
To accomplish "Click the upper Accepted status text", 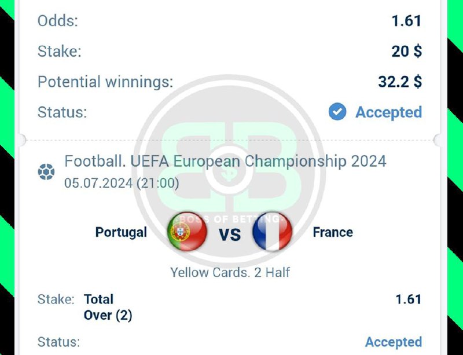I will click(388, 112).
